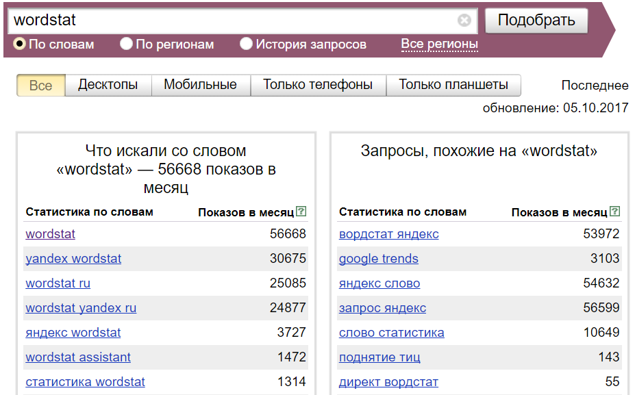The width and height of the screenshot is (635, 395).
Task: Click the 54632 impressions value
Action: pos(601,283)
